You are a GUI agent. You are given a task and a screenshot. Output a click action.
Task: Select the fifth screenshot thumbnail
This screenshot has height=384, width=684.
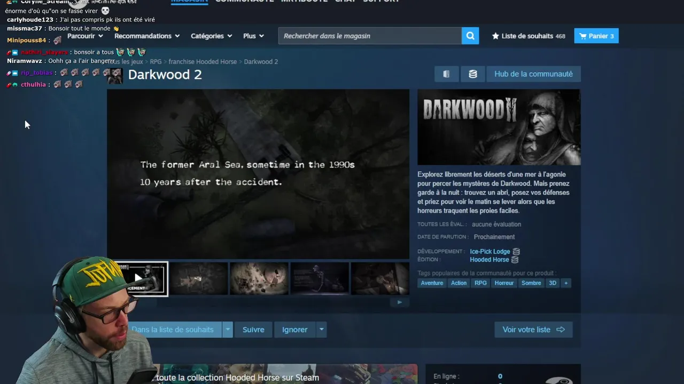pyautogui.click(x=380, y=278)
